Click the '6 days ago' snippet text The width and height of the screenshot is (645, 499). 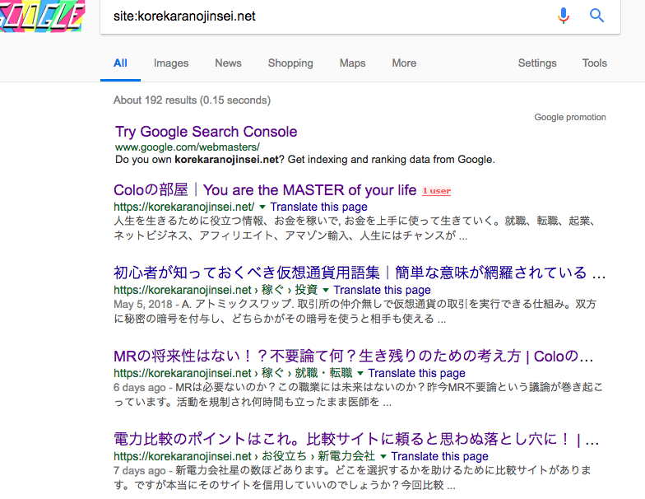(140, 387)
